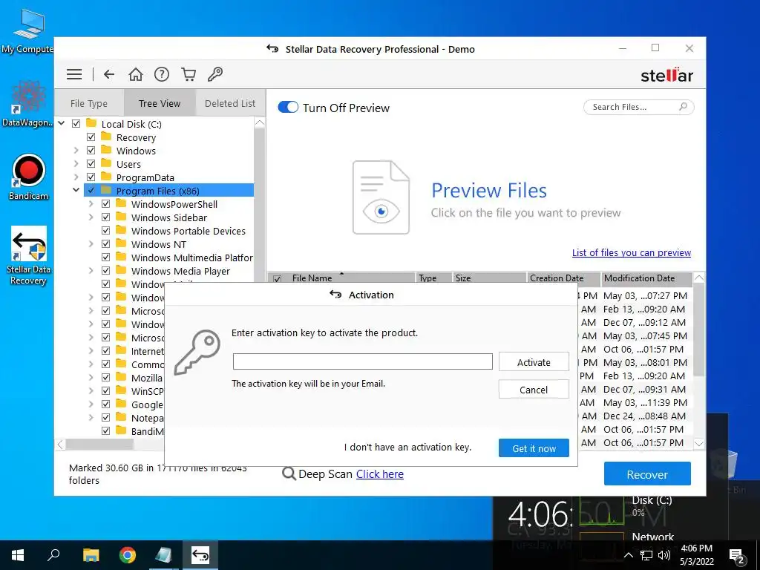Viewport: 760px width, 570px height.
Task: Focus the activation key input field
Action: pyautogui.click(x=362, y=361)
